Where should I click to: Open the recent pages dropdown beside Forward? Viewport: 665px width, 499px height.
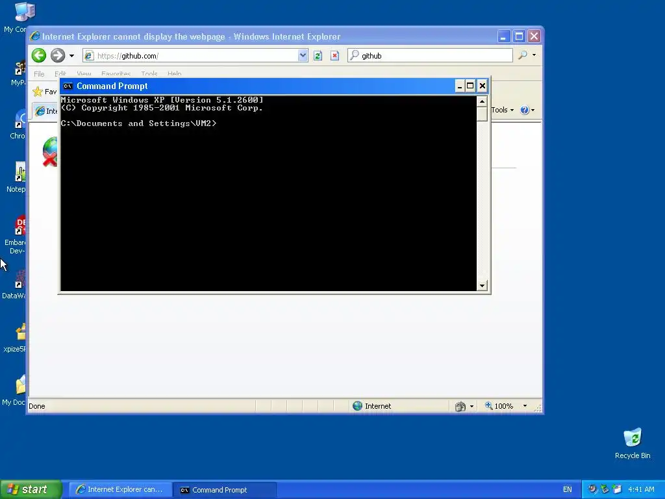point(71,56)
